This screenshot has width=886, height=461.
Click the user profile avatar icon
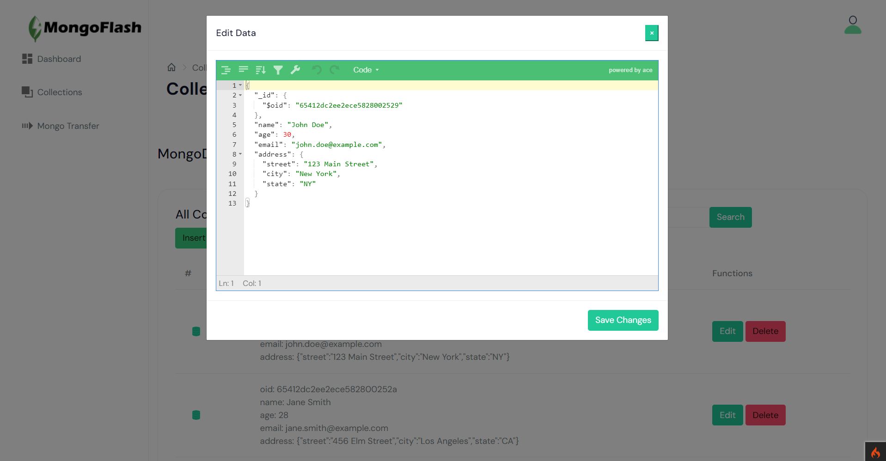click(852, 25)
